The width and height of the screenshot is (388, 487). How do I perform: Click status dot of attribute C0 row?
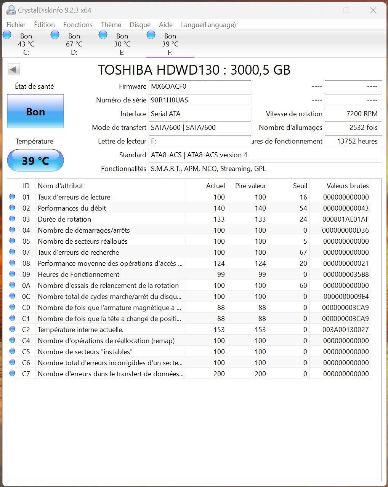(12, 307)
